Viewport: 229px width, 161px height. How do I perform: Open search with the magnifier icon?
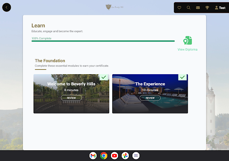pyautogui.click(x=189, y=8)
